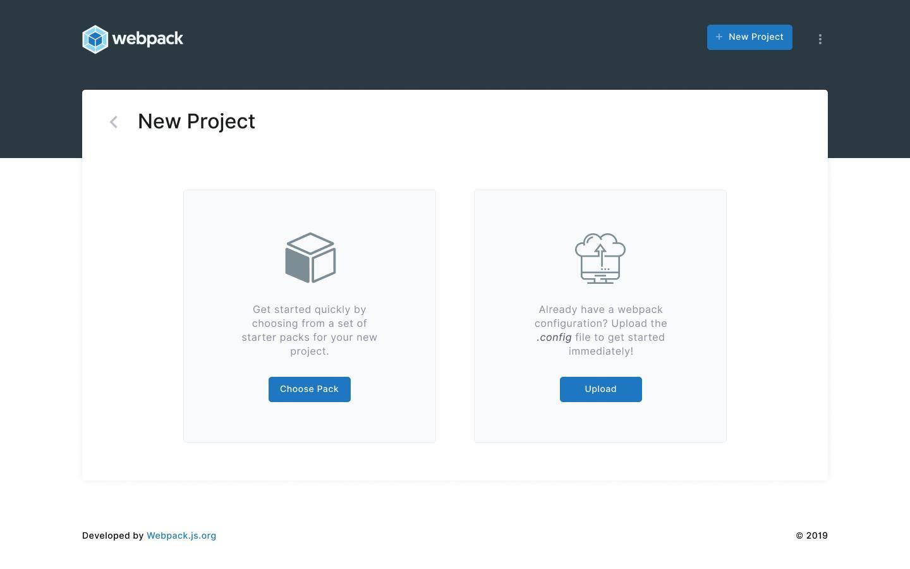Click the © 2019 copyright text

(811, 535)
